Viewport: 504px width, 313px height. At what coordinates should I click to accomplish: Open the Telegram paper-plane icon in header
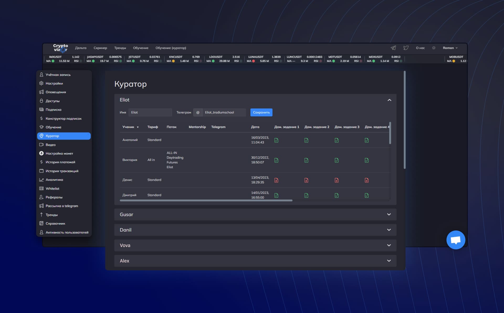tap(393, 48)
